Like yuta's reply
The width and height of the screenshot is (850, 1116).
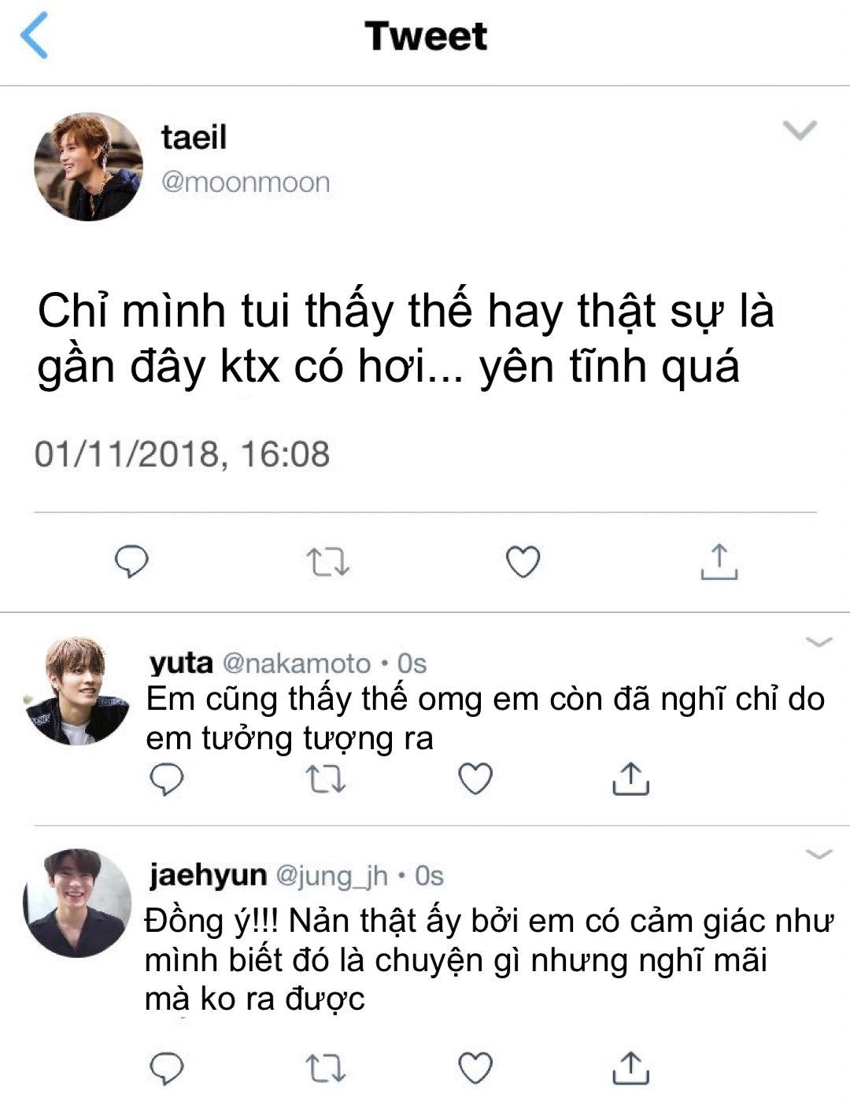pos(475,779)
